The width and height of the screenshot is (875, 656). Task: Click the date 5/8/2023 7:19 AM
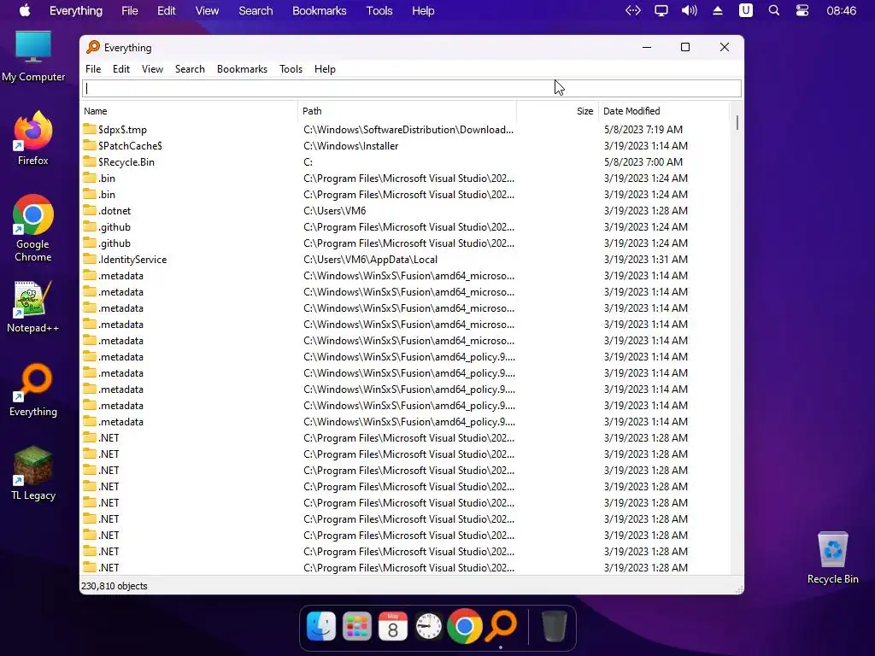643,130
